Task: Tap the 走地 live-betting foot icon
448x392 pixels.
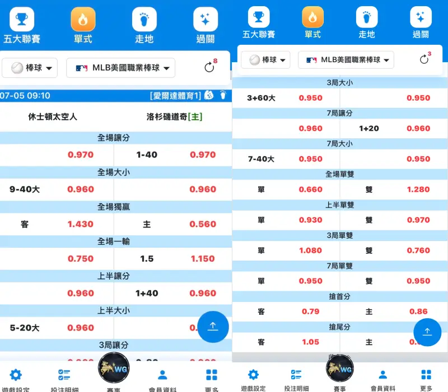Action: [144, 20]
